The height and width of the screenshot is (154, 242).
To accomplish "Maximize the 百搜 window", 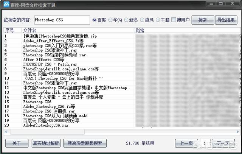I will (x=221, y=3).
